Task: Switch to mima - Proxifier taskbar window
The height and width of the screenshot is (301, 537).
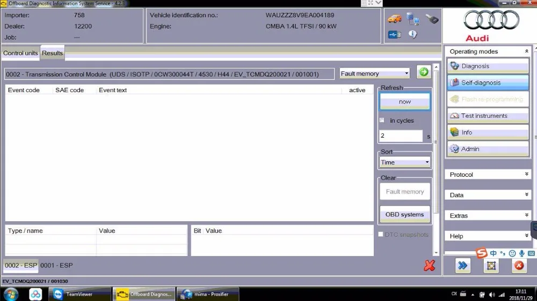Action: coord(207,294)
